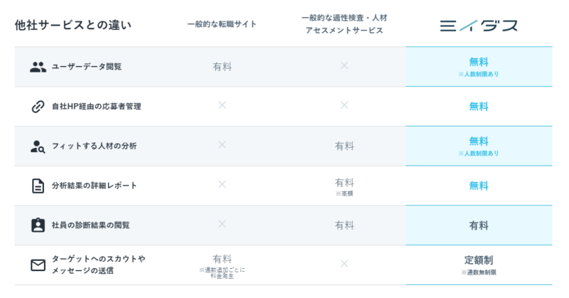
Task: Click the 定額制 cell in the ミイダス column
Action: [x=479, y=260]
